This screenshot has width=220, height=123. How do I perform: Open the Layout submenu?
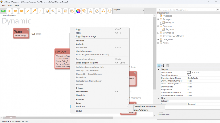pos(99,111)
